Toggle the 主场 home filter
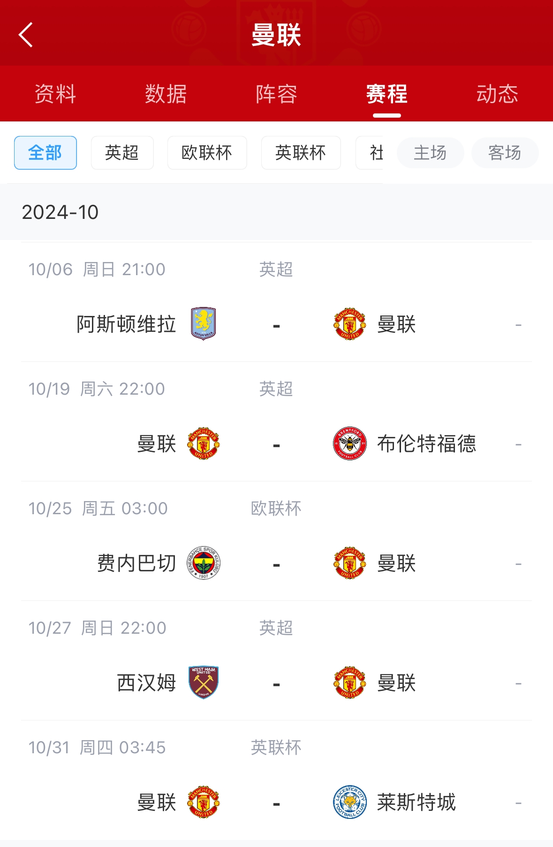The height and width of the screenshot is (847, 553). click(430, 153)
